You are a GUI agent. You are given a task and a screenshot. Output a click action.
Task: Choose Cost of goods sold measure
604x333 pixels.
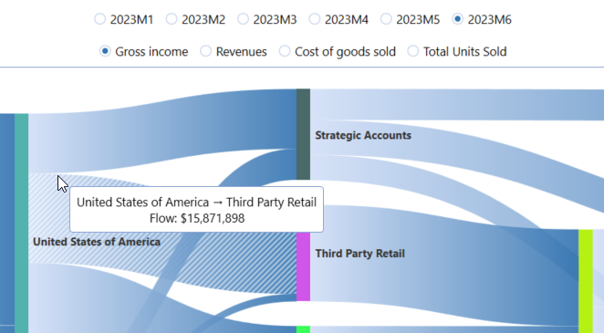(285, 51)
